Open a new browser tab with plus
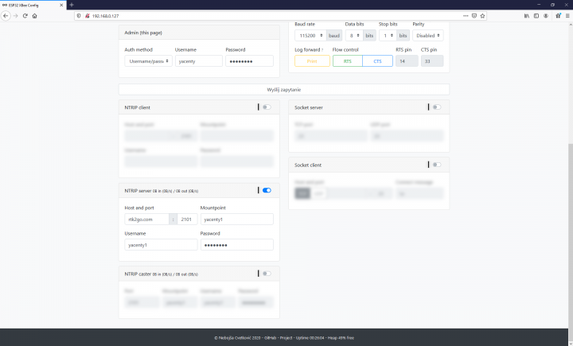 point(71,5)
